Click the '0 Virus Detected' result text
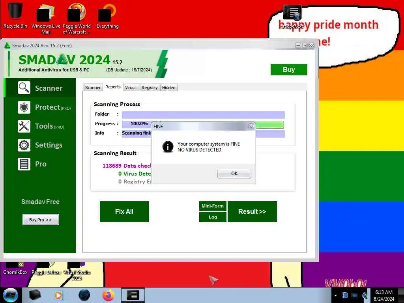The image size is (404, 303). point(135,174)
